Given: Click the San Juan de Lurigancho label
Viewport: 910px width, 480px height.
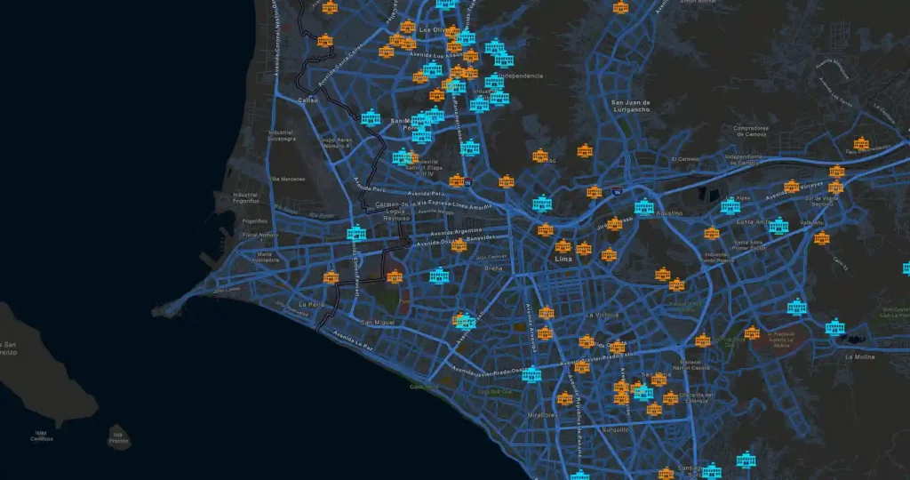Looking at the screenshot, I should click(x=630, y=106).
